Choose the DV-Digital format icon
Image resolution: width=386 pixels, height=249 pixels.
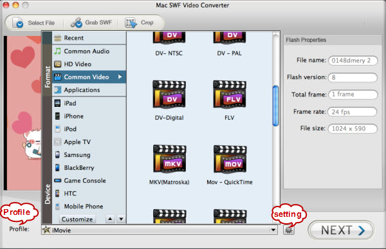(169, 95)
